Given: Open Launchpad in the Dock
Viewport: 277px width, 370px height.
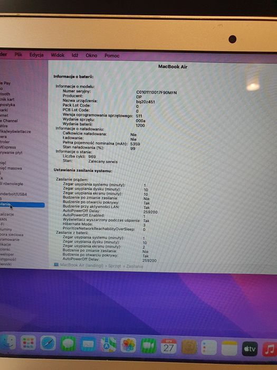Looking at the screenshot, I should point(28,343).
